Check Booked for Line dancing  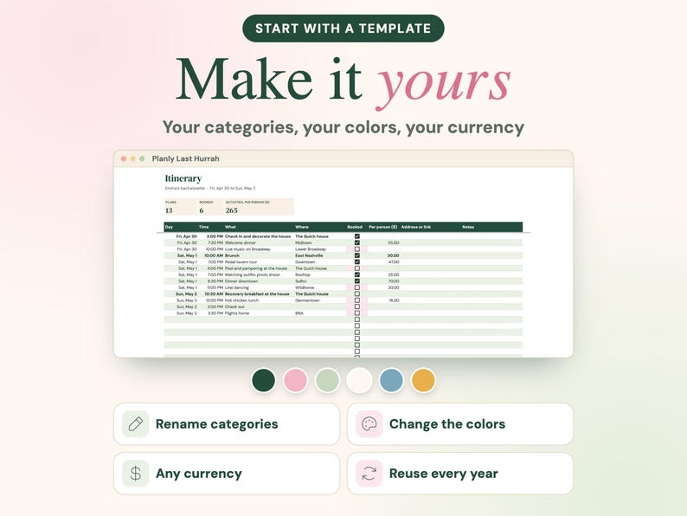357,287
